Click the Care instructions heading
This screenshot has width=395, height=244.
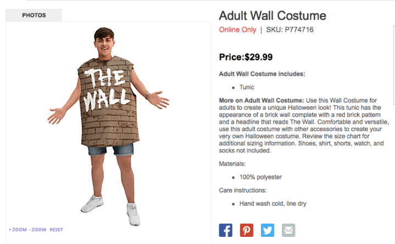243,190
